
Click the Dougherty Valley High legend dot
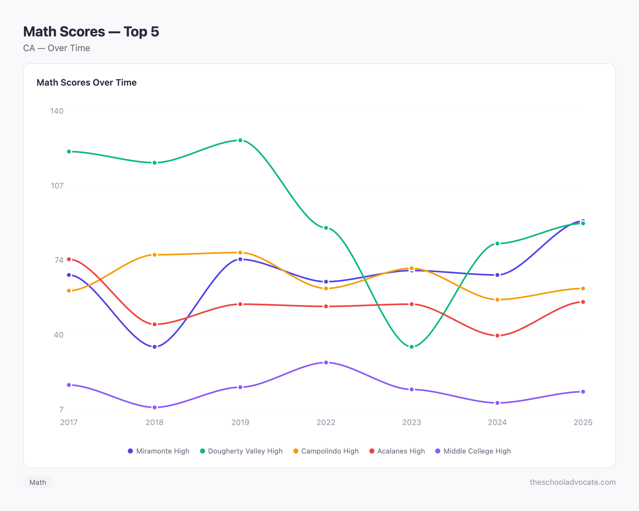coord(202,451)
